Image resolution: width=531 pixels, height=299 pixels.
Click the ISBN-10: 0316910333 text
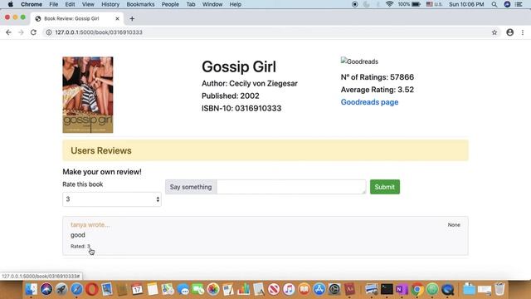click(x=241, y=109)
